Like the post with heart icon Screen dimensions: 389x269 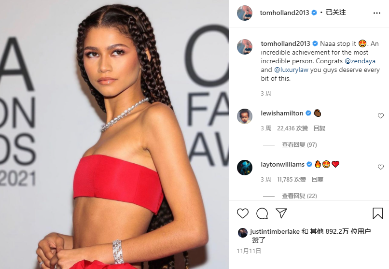click(x=243, y=213)
